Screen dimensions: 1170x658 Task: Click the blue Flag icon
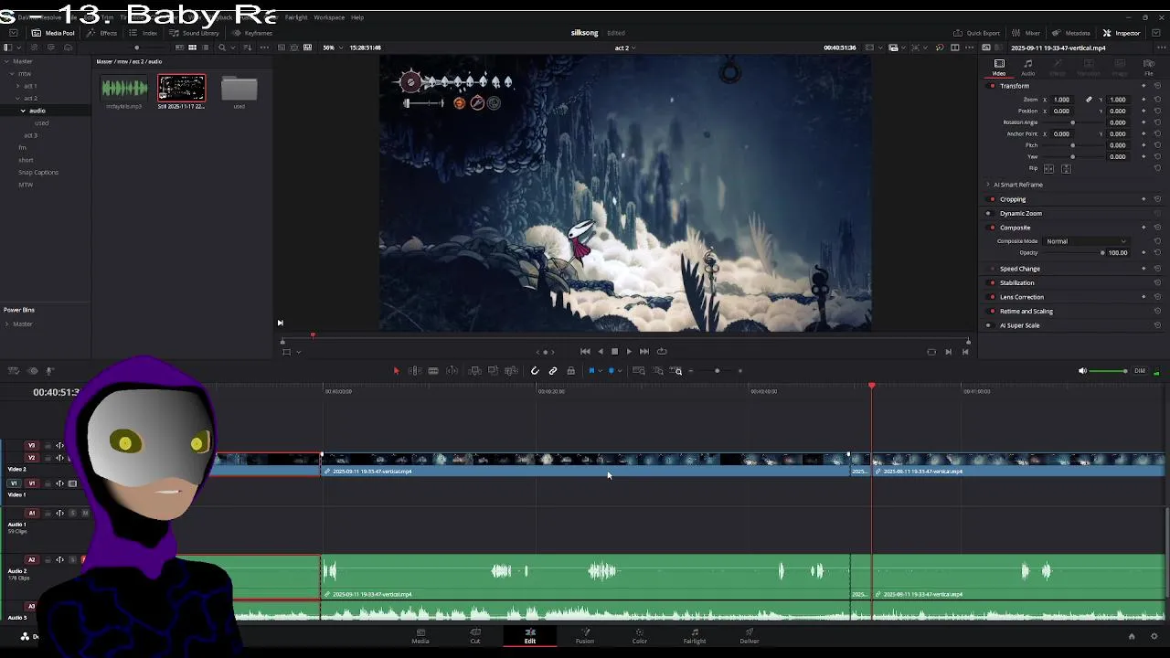click(x=591, y=371)
